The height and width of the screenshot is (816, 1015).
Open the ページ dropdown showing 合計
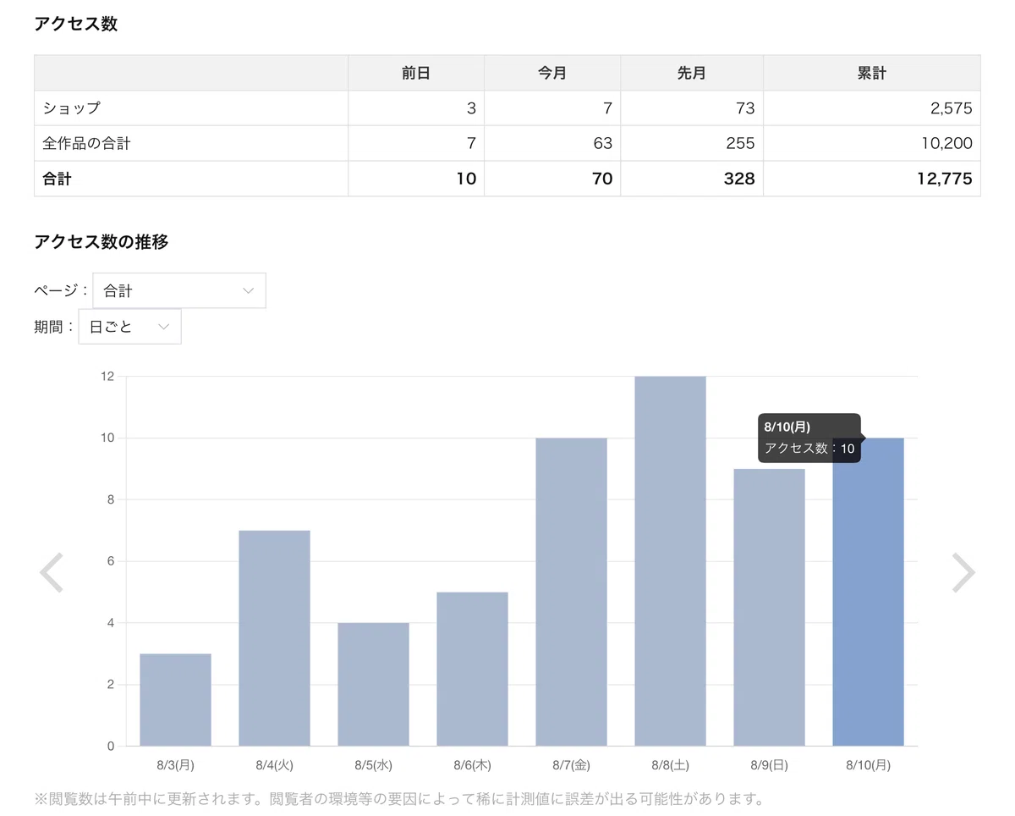point(179,290)
